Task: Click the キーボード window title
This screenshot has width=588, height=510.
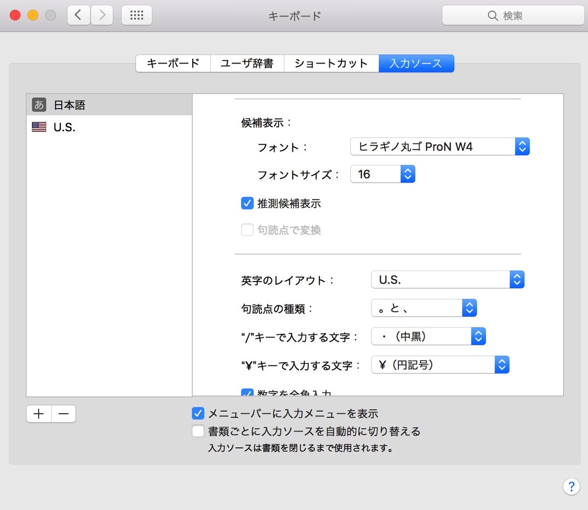Action: 294,16
